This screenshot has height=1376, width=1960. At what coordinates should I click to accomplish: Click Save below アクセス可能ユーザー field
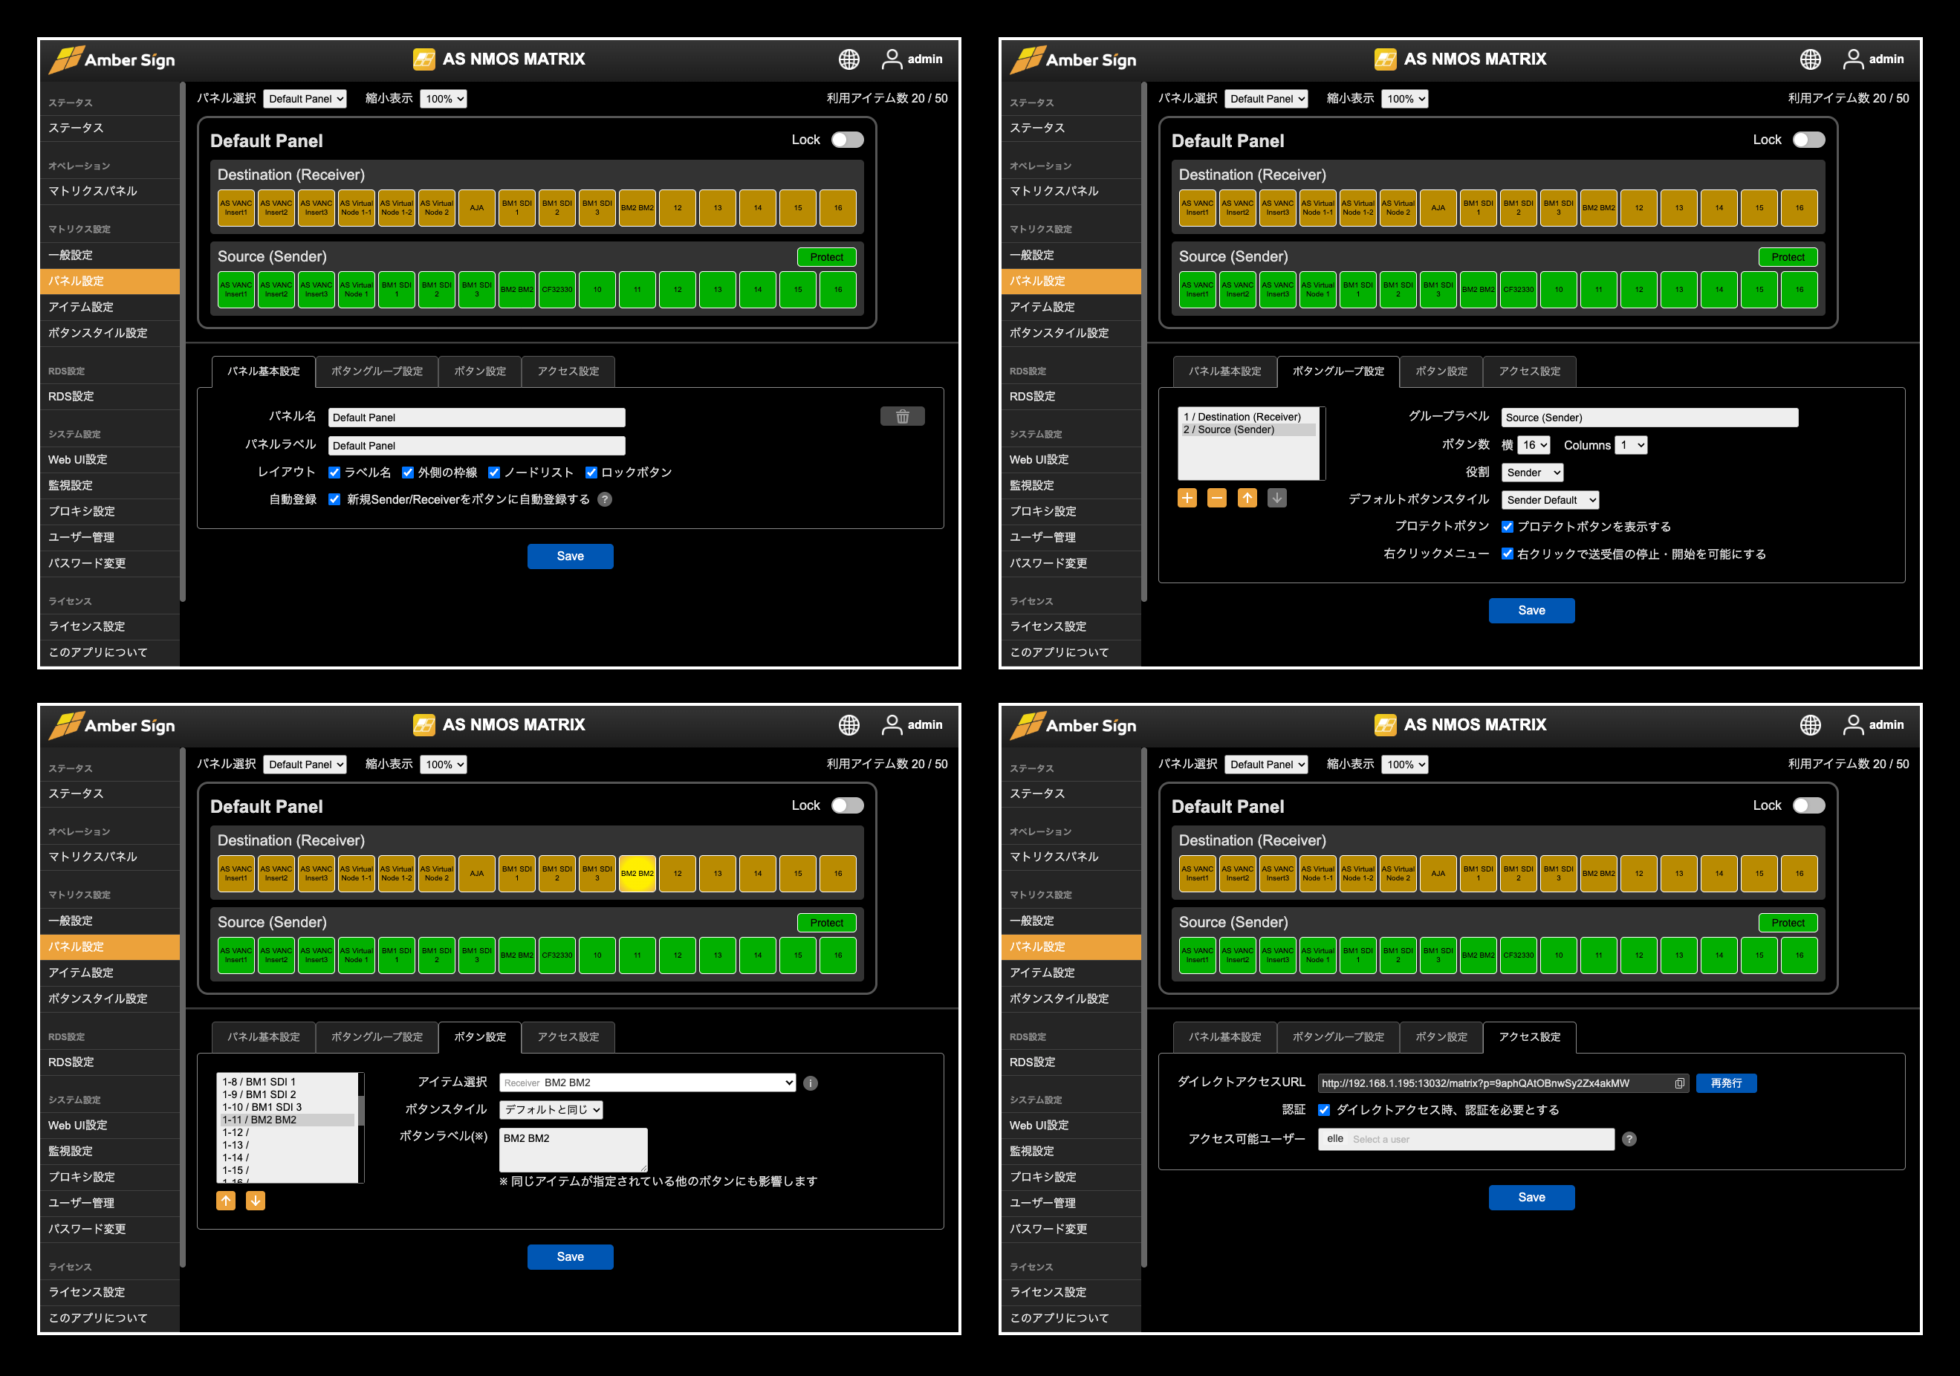(x=1531, y=1197)
